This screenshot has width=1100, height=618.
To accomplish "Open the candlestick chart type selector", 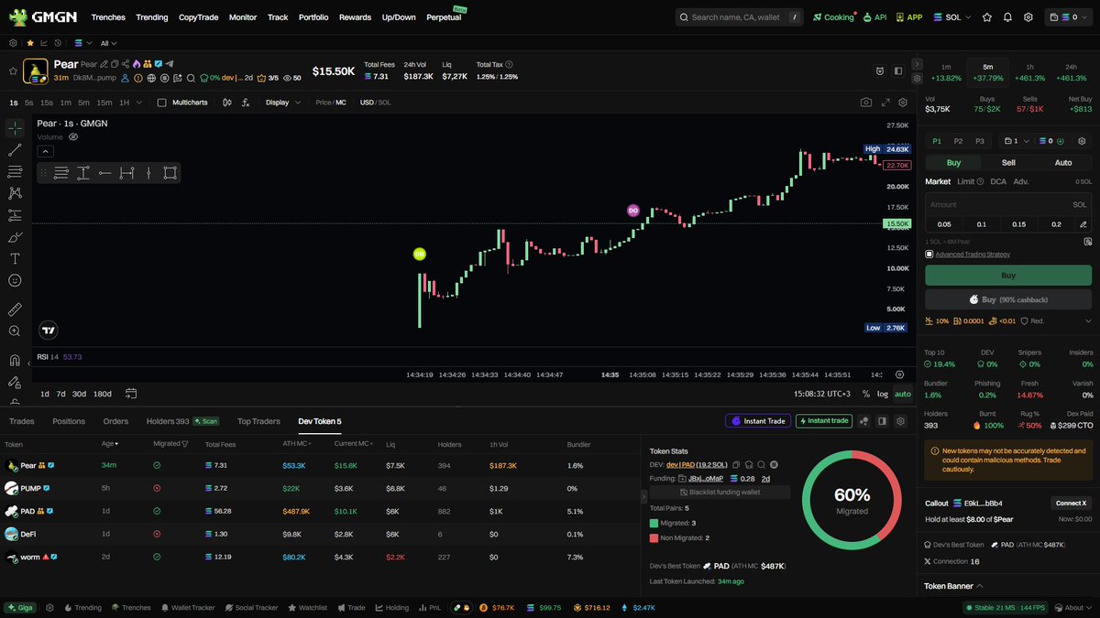I will [227, 103].
